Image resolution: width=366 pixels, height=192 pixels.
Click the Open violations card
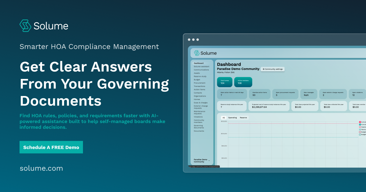[357, 94]
